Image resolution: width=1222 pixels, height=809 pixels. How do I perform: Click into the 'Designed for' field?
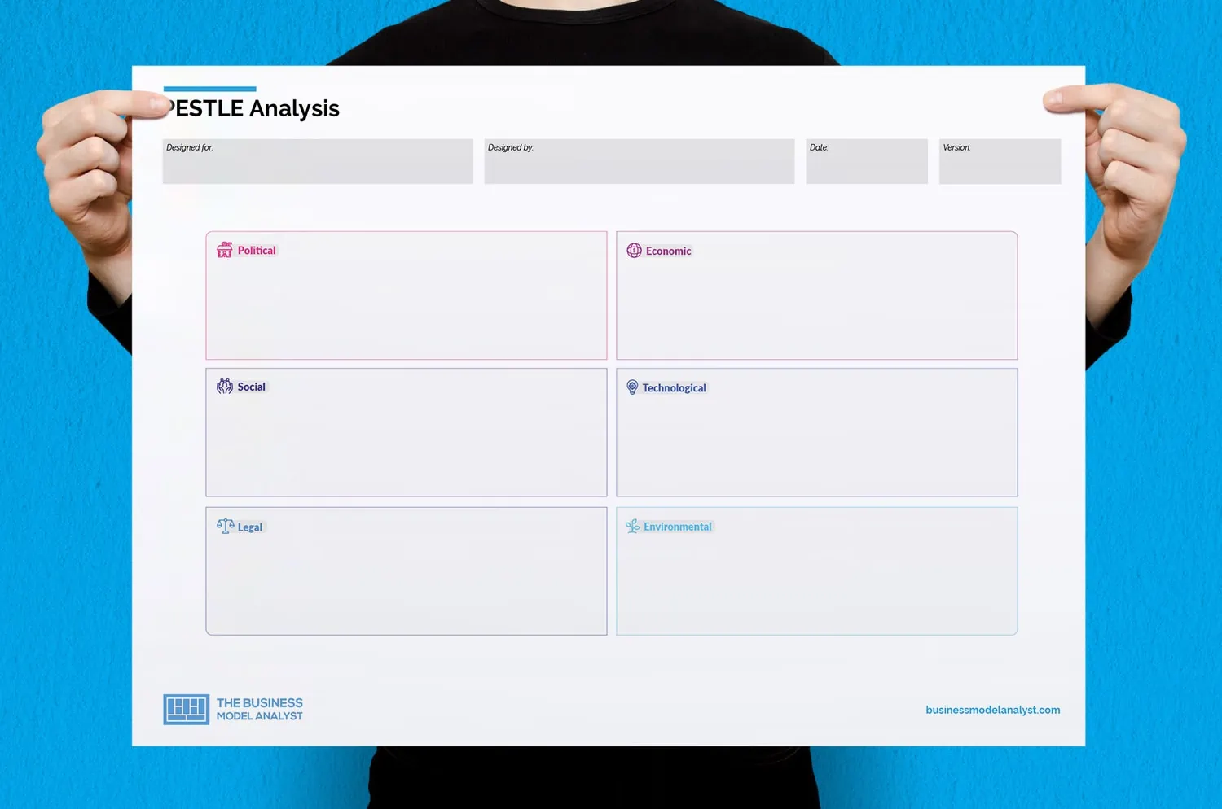[x=317, y=162]
